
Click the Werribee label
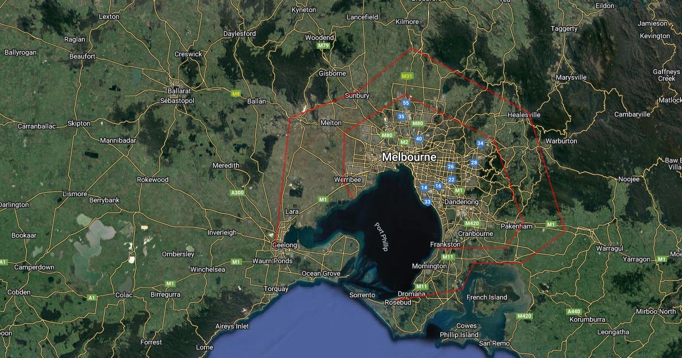coord(348,180)
